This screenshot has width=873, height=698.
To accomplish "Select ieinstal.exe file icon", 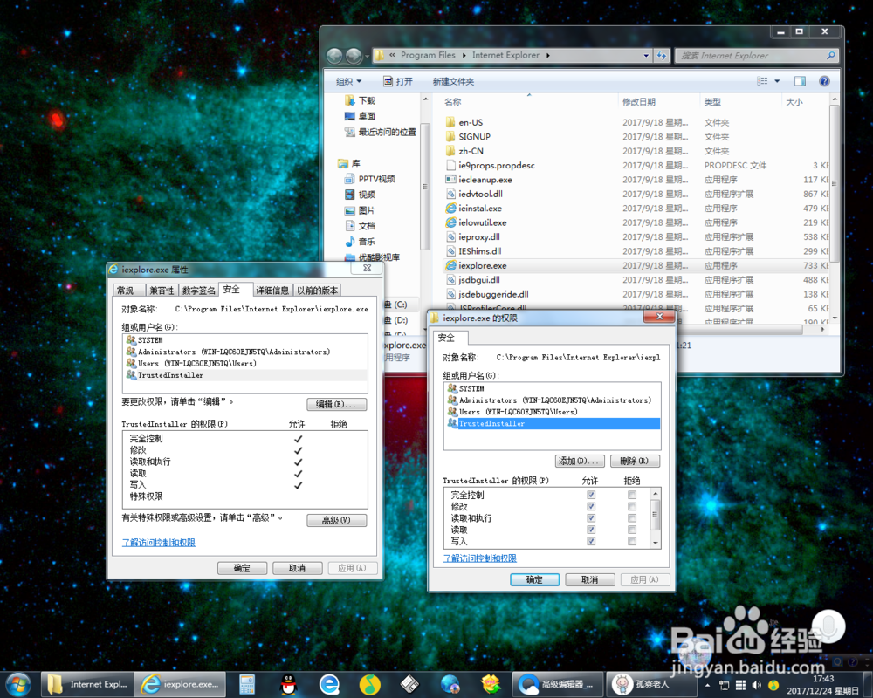I will tap(450, 209).
